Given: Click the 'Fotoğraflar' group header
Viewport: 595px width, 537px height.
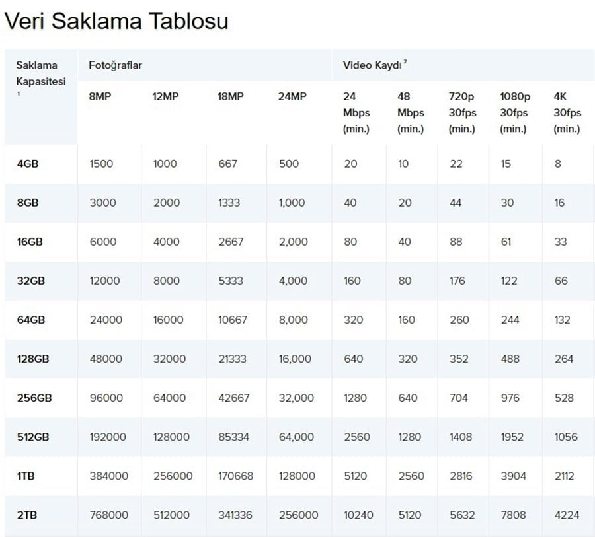Looking at the screenshot, I should coord(116,65).
